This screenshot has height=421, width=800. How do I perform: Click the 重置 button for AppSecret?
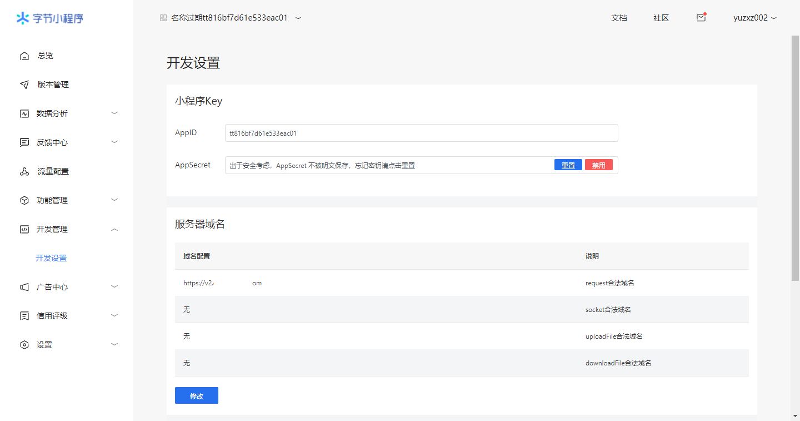(x=568, y=165)
